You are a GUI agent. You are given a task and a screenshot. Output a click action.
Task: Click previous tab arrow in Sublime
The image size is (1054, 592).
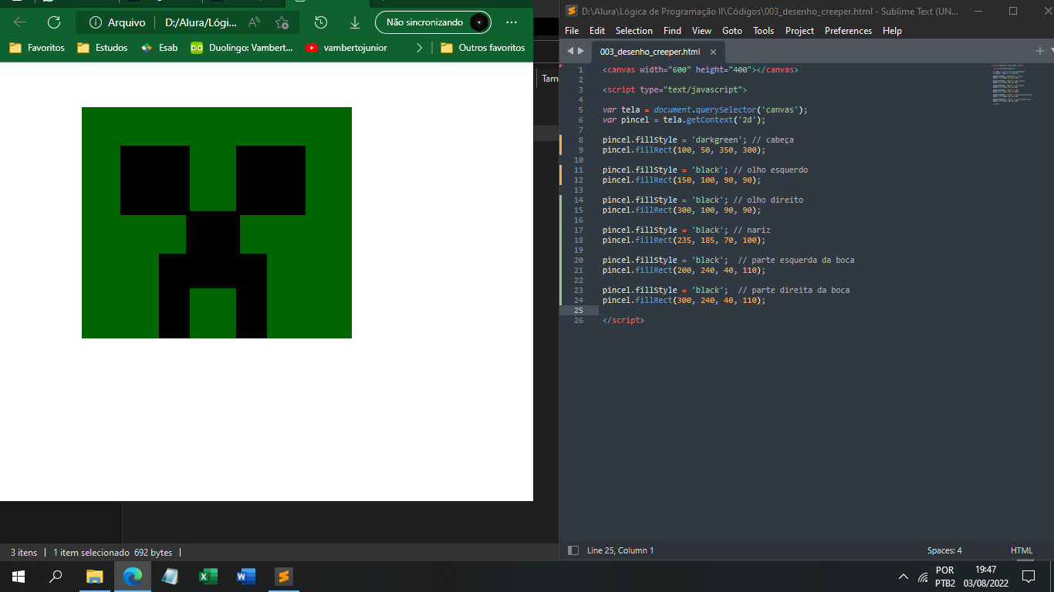pos(571,52)
